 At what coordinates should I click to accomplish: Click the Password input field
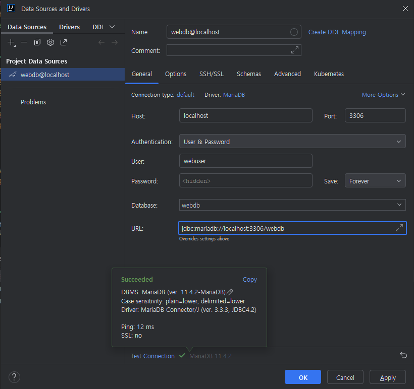(245, 180)
